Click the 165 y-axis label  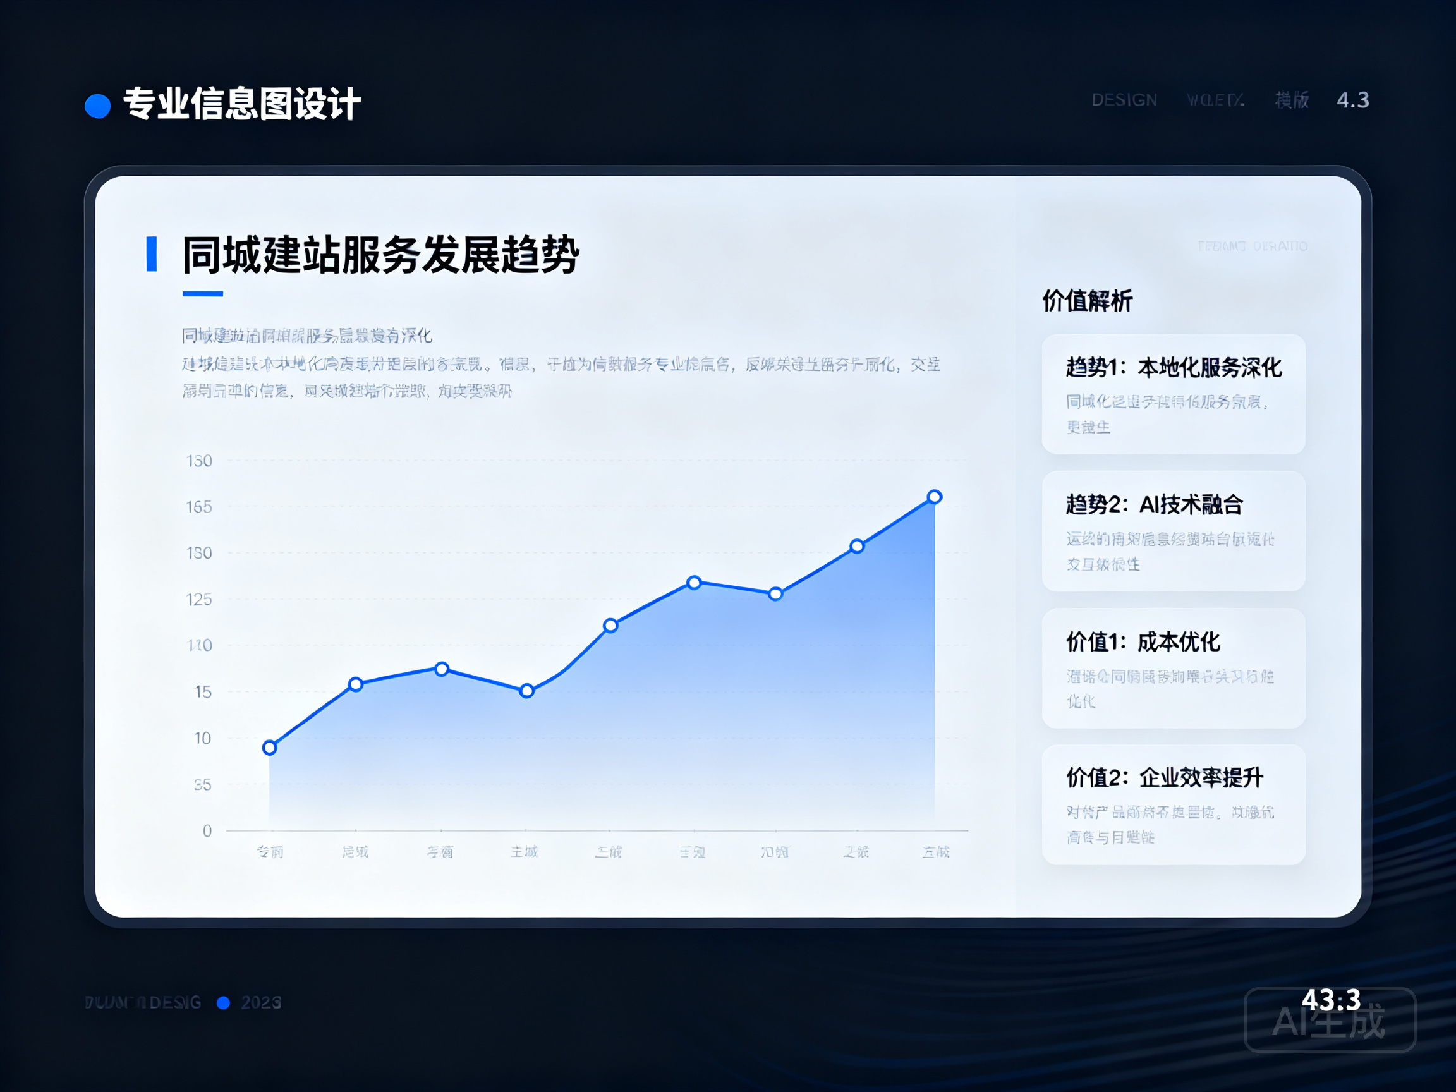pyautogui.click(x=199, y=507)
